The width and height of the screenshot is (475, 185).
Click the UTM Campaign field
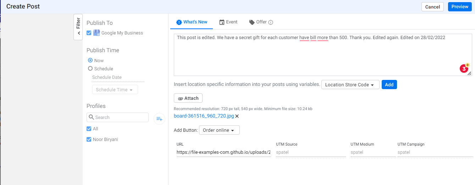pos(435,152)
